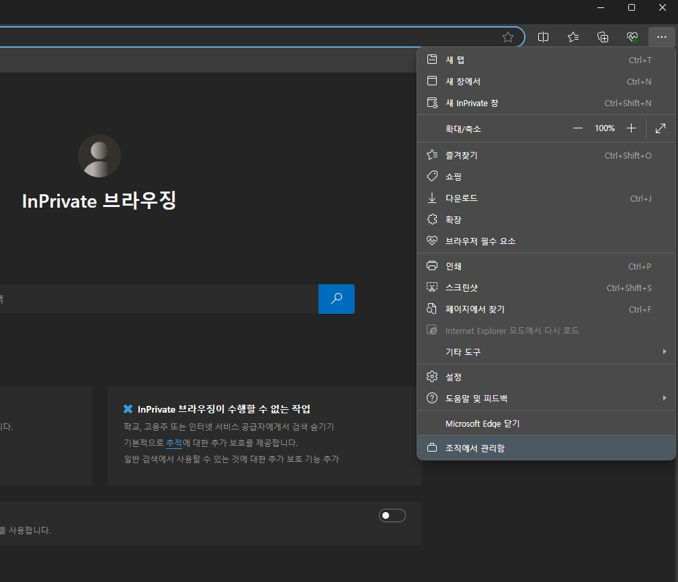This screenshot has width=678, height=582.
Task: Click the heartbeat icon beside 브라우저 필수 요소
Action: (x=432, y=241)
